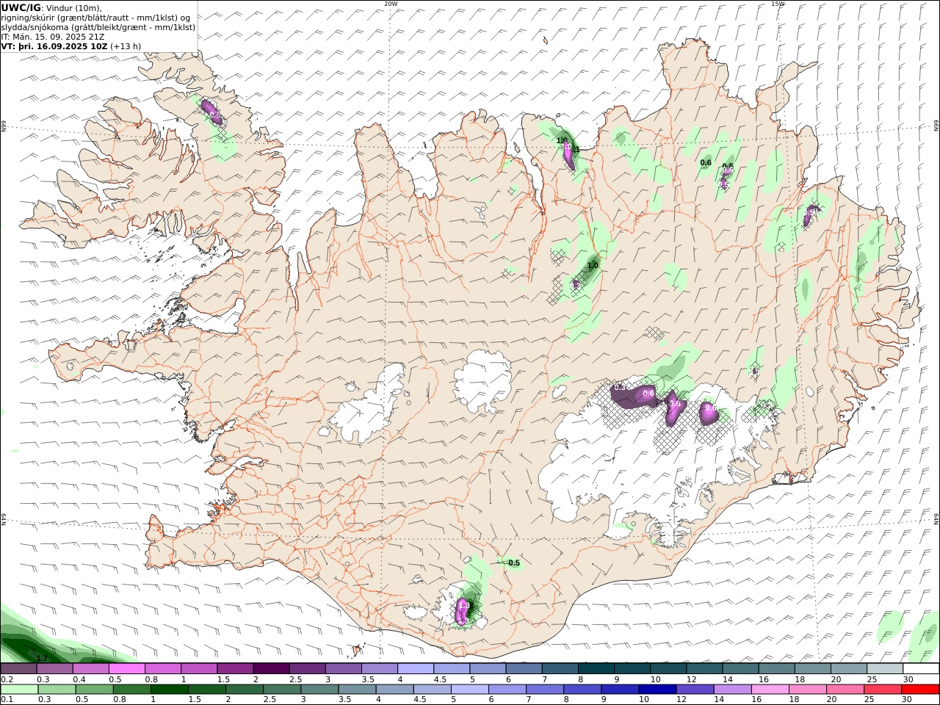The height and width of the screenshot is (705, 940).
Task: Select the pale grey swatch between 25 and 30 on snow scale
Action: coord(885,668)
